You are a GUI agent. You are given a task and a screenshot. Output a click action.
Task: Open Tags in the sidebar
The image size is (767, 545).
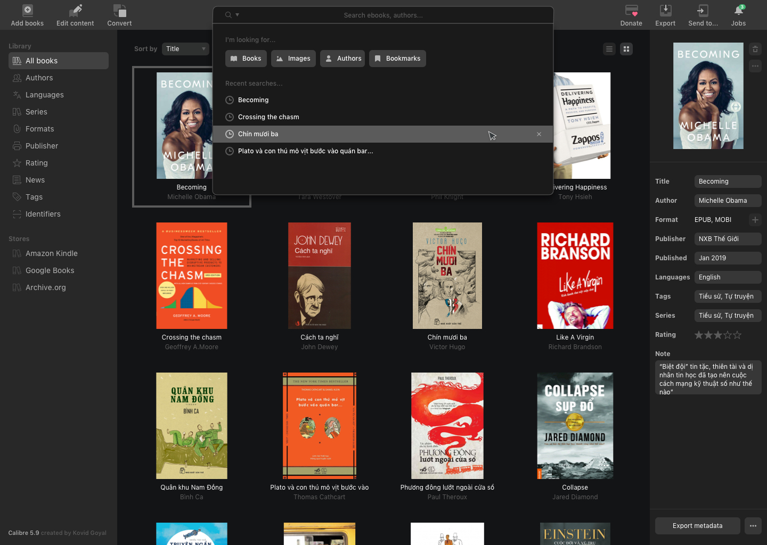[59, 197]
